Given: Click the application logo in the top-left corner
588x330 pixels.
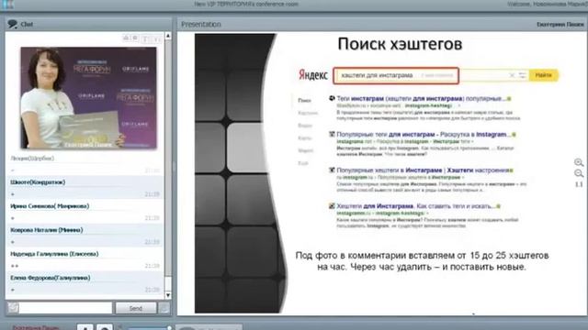Looking at the screenshot, I should (x=7, y=4).
